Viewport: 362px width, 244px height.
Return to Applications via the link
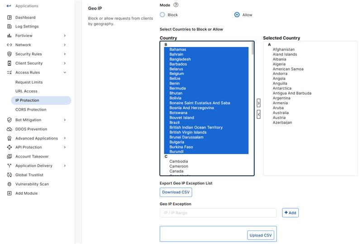(x=27, y=6)
